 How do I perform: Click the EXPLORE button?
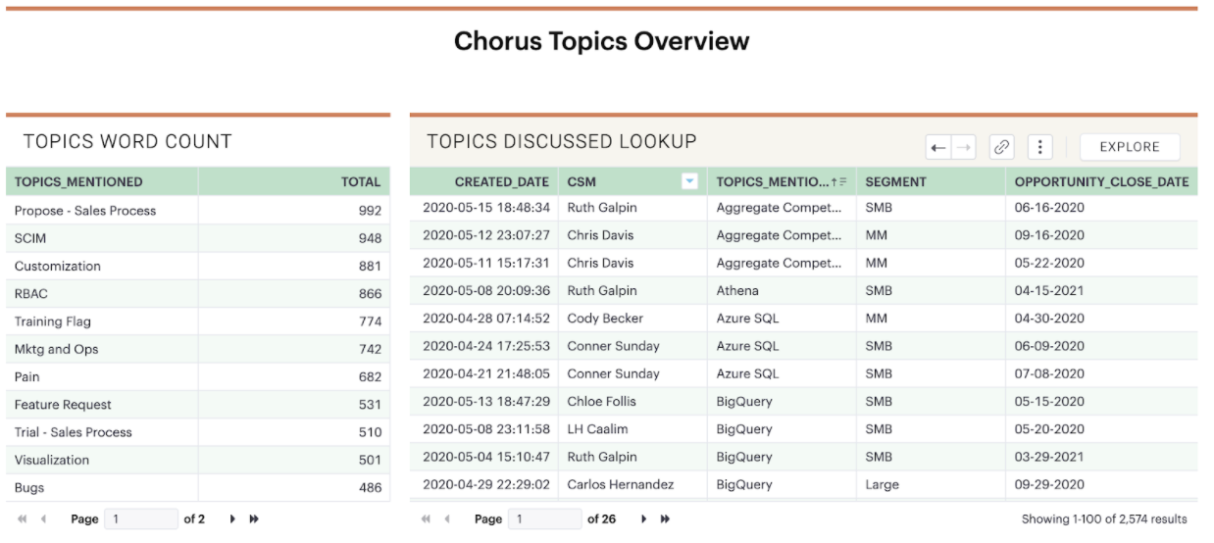click(1130, 147)
